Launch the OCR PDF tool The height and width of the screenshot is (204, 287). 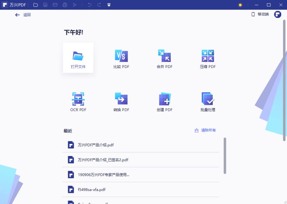coord(78,102)
